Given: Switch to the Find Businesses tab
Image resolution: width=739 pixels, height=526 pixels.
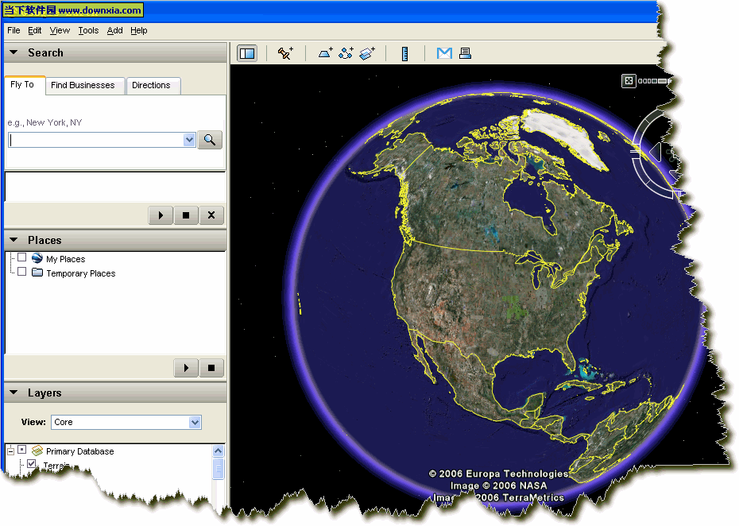Looking at the screenshot, I should point(83,85).
